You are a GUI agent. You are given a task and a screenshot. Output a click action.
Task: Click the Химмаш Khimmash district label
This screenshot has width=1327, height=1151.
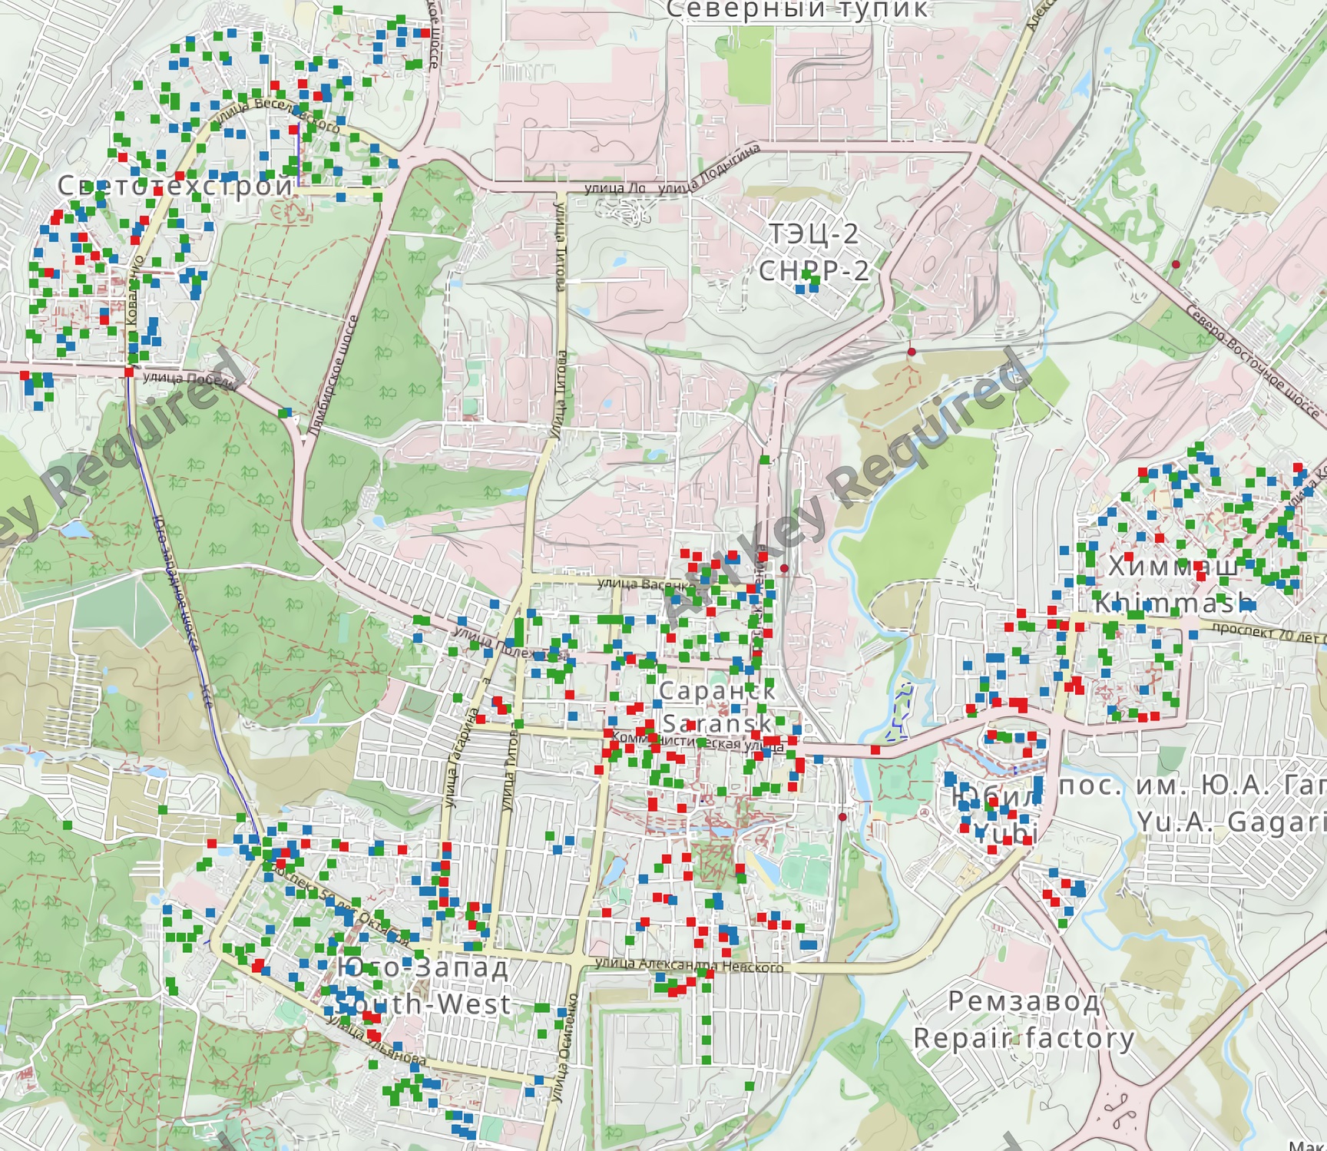[x=1173, y=585]
